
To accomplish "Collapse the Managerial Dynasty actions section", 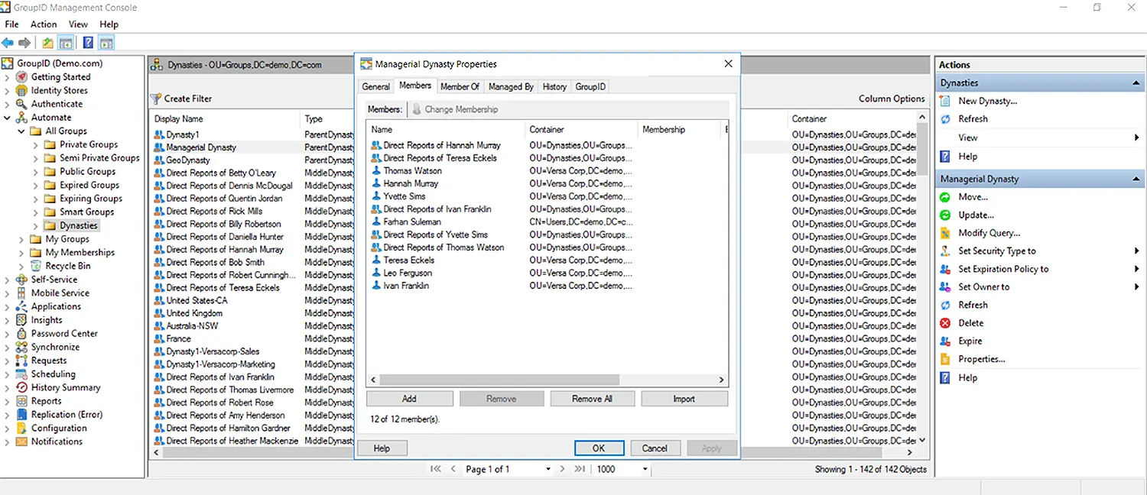I will (x=1136, y=179).
